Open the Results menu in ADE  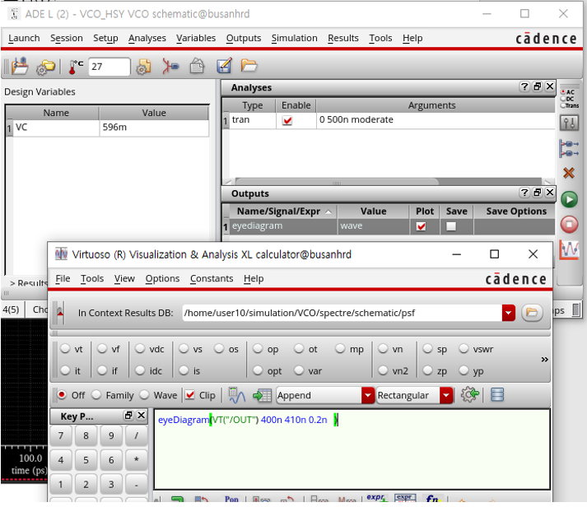(343, 38)
